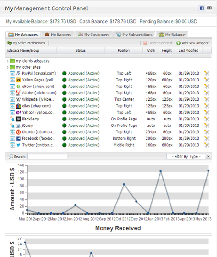Click the profile-page icon in the BlackBerry row
Image resolution: width=217 pixels, height=257 pixels.
(x=12, y=119)
